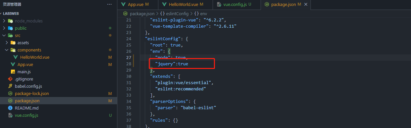411x128 pixels.
Task: Click the file icon on vue.config.js tab
Action: coord(219,4)
